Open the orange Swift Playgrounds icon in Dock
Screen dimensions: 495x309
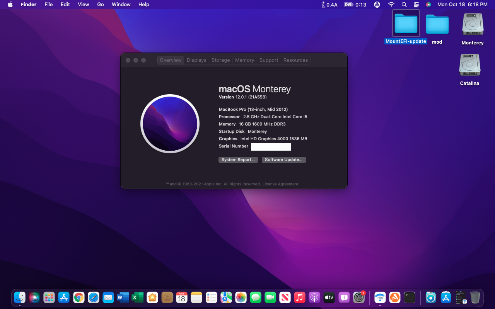(395, 297)
